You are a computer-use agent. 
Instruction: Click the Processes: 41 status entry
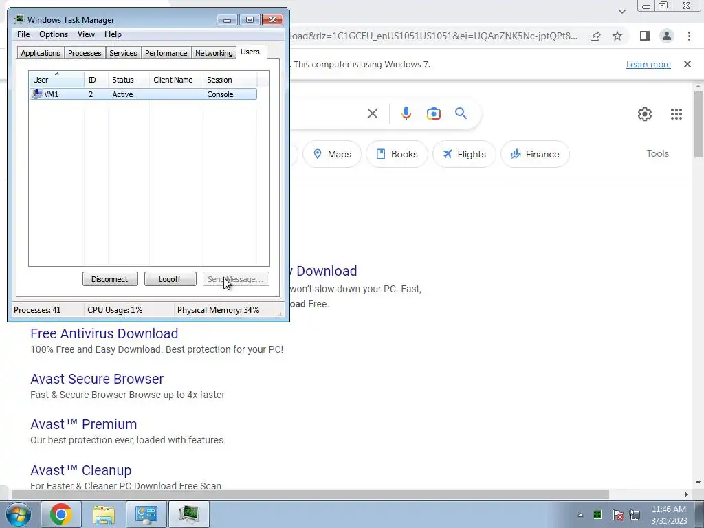[37, 310]
